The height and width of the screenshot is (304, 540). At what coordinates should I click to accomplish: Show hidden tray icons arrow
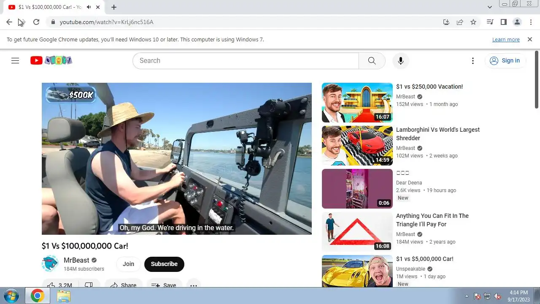467,296
